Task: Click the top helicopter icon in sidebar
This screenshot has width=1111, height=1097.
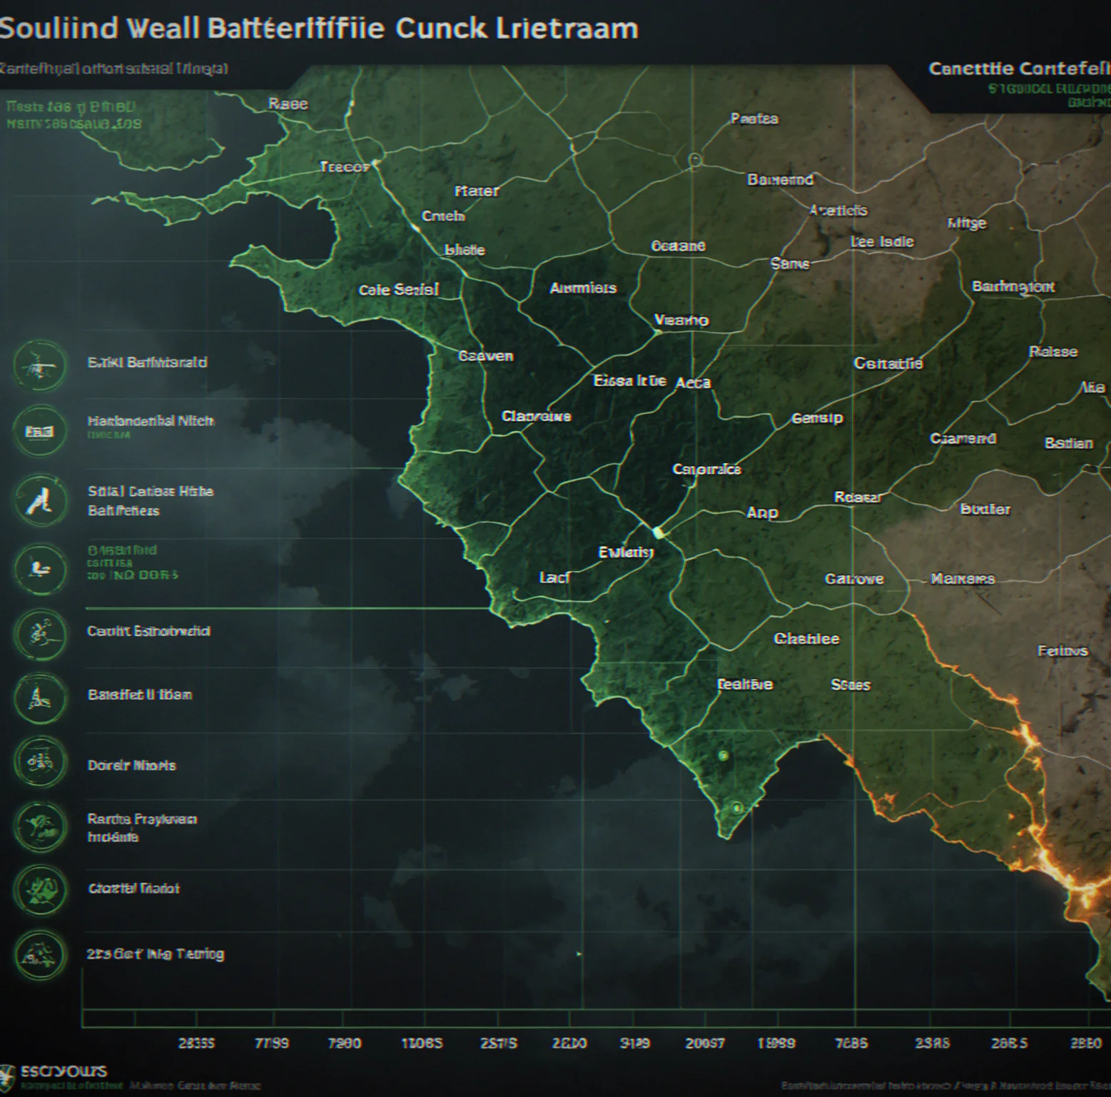Action: point(40,365)
